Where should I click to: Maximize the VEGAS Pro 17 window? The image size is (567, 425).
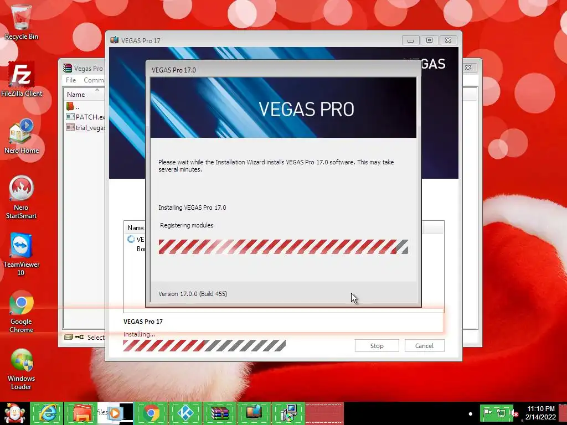click(429, 40)
